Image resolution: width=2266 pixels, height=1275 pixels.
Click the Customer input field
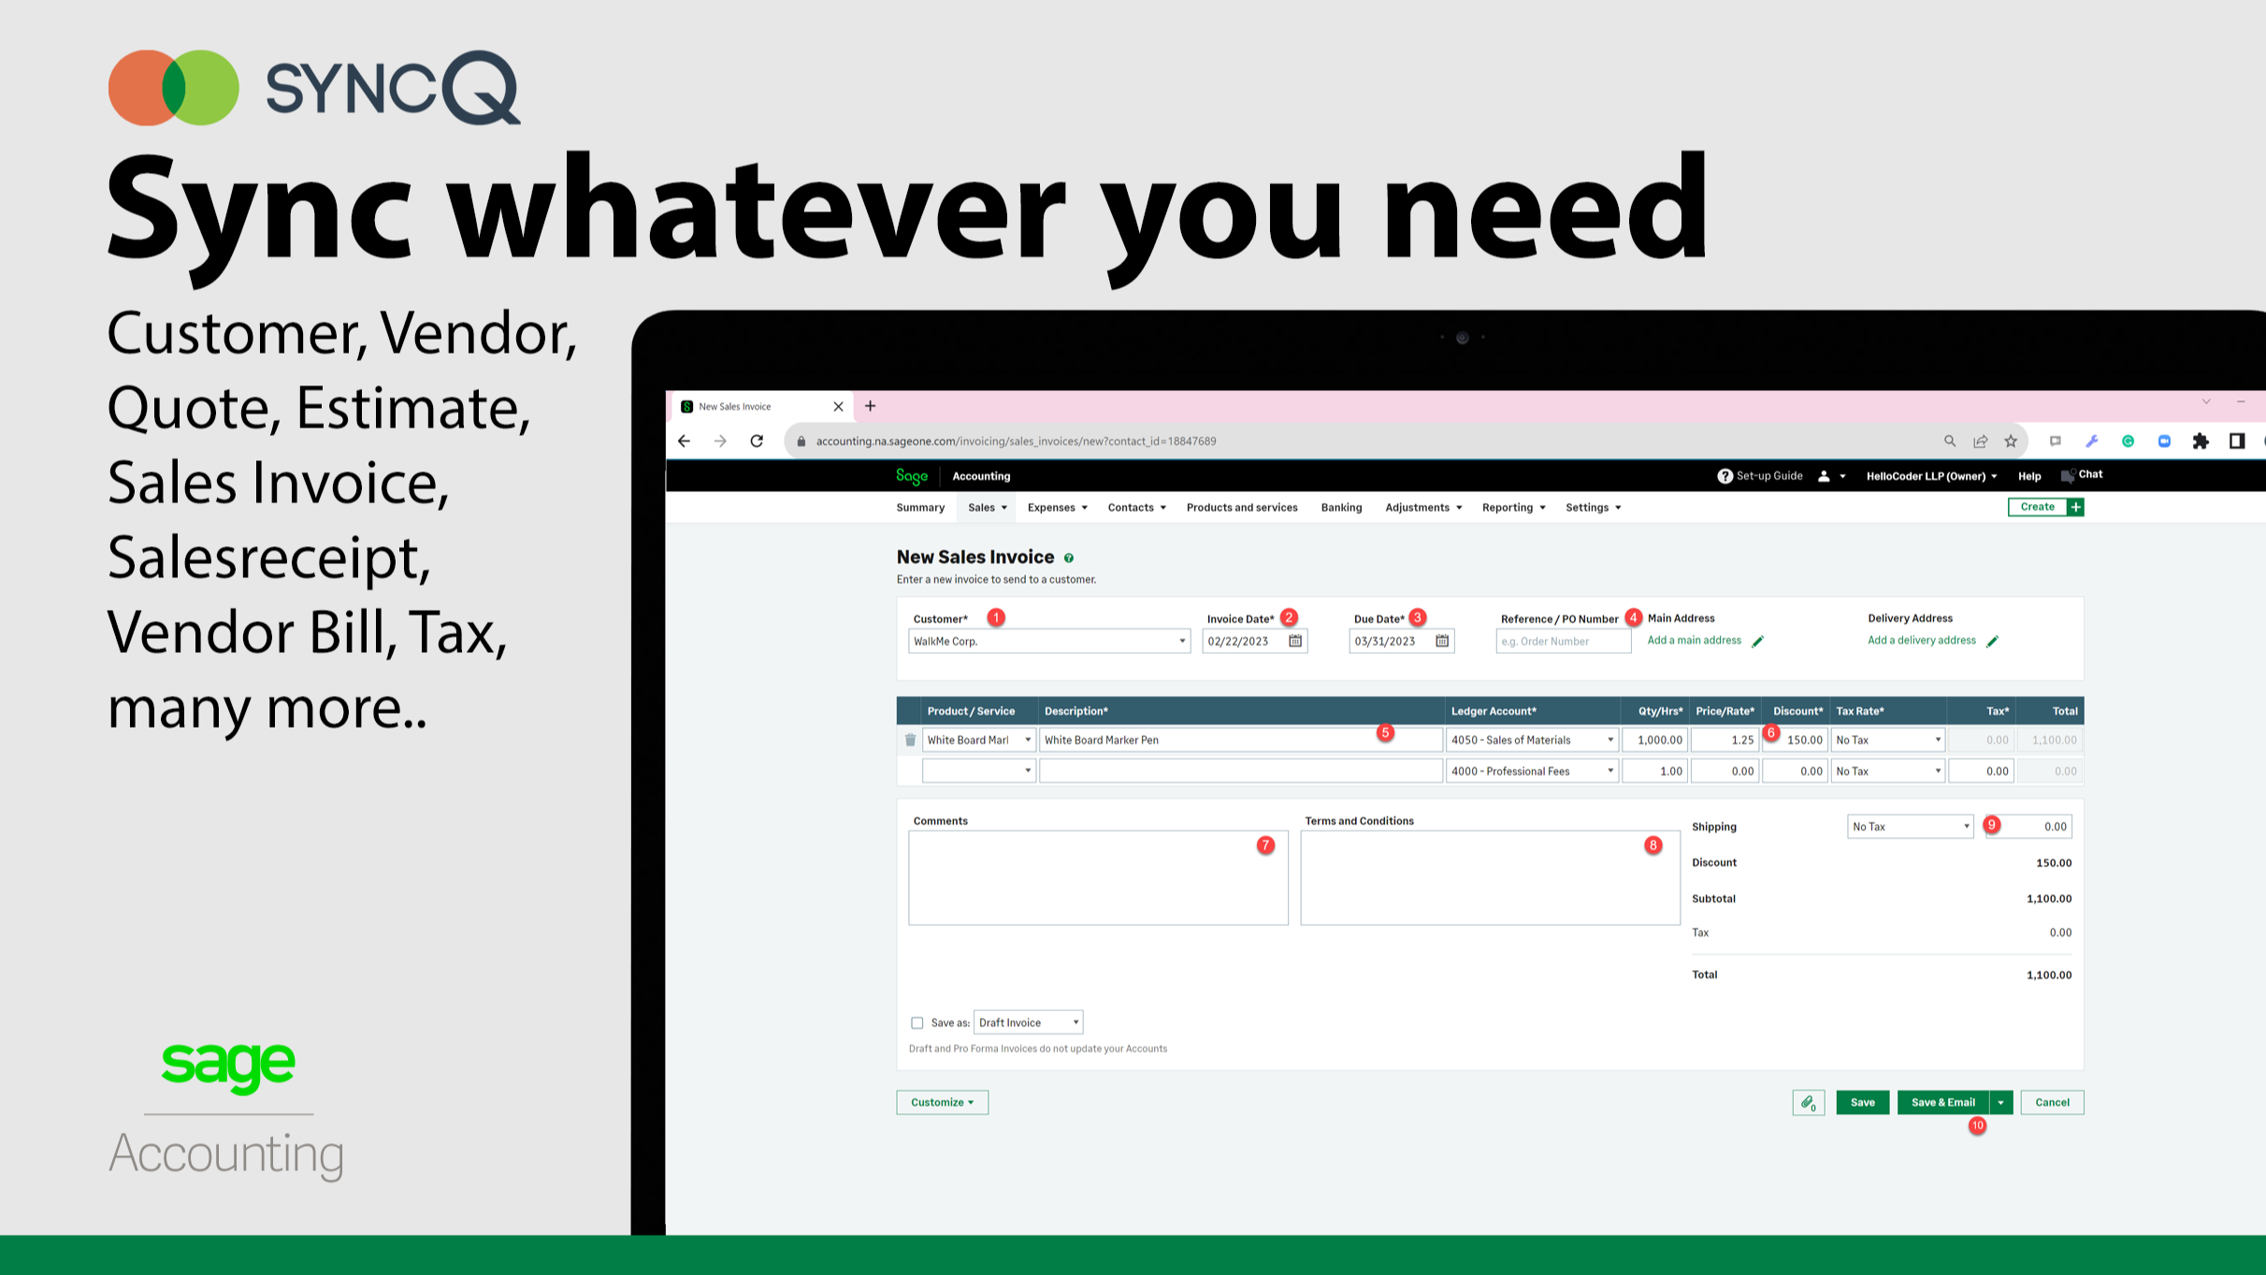[1049, 642]
